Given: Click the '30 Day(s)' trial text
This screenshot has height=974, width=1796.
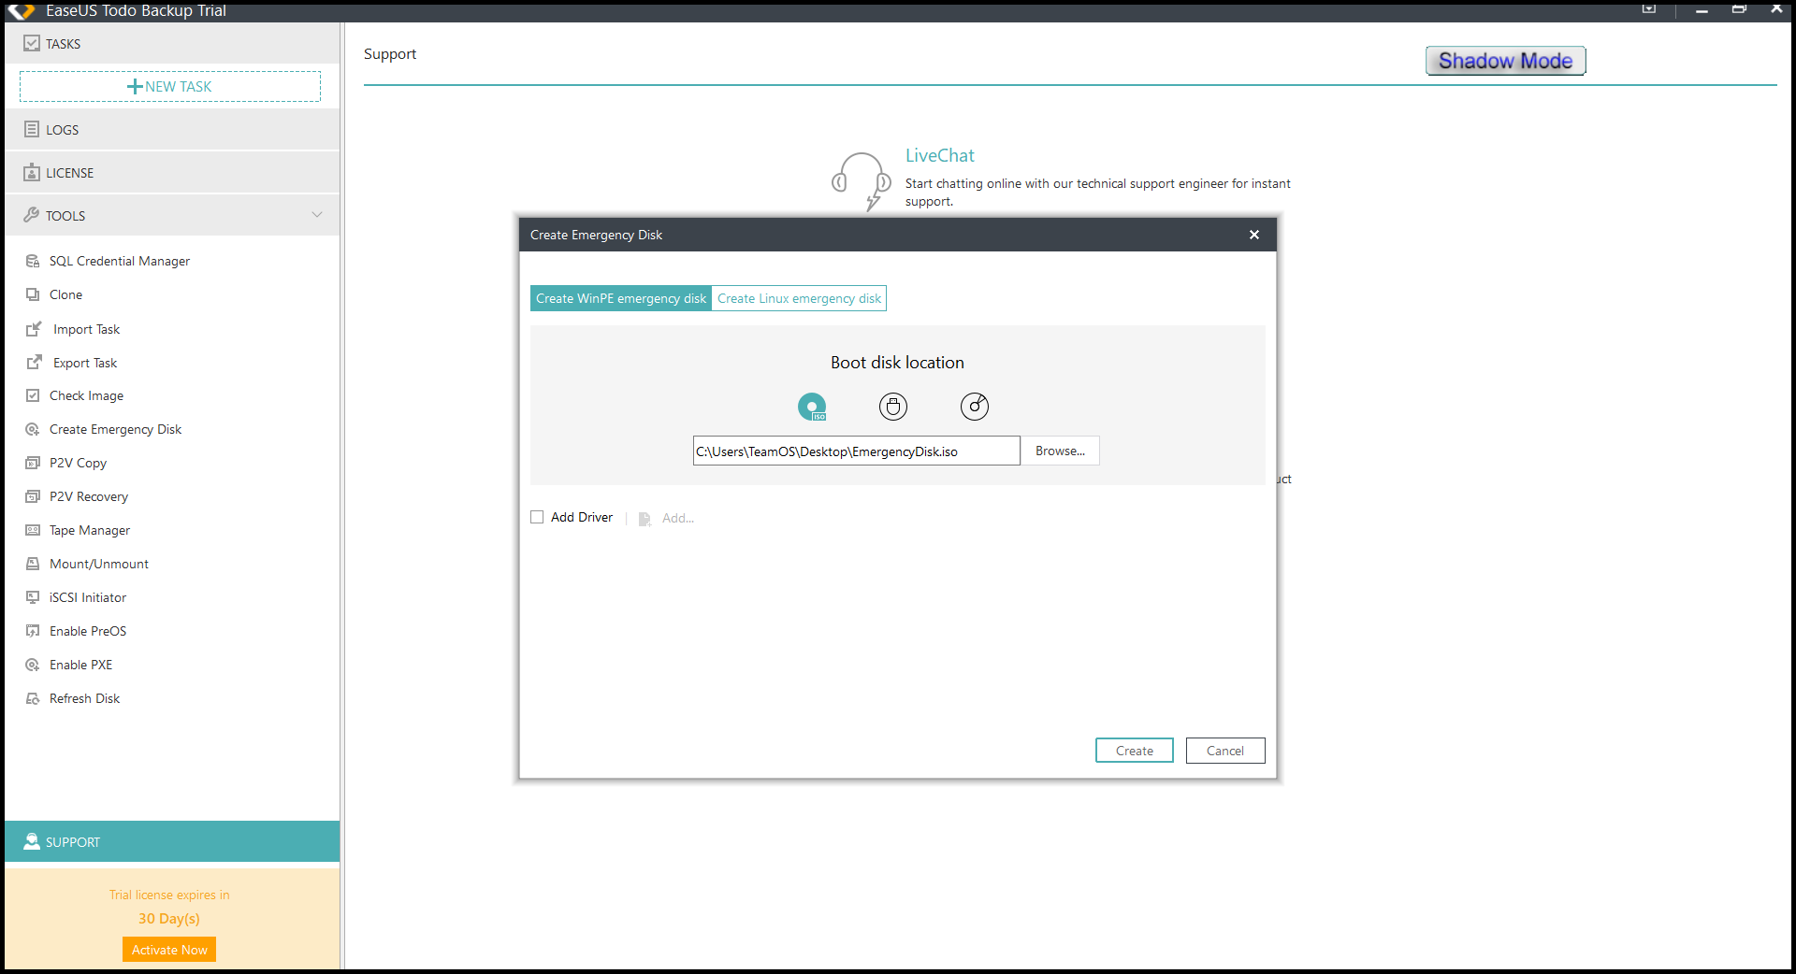Looking at the screenshot, I should (x=169, y=919).
